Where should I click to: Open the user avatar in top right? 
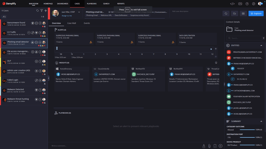pyautogui.click(x=260, y=4)
